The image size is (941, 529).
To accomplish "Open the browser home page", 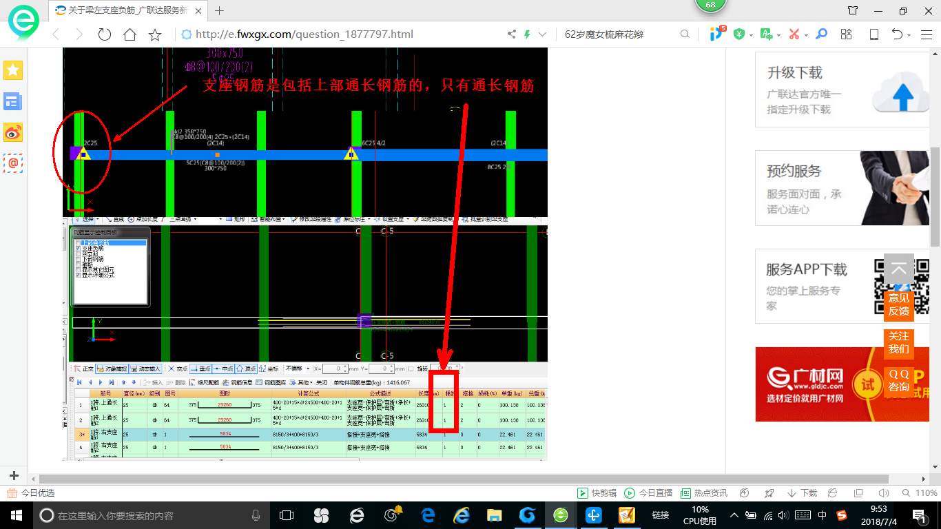I will pyautogui.click(x=130, y=34).
